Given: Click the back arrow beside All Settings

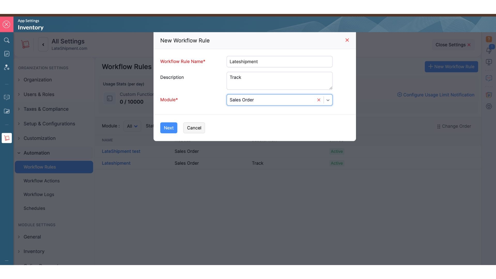Looking at the screenshot, I should point(43,44).
